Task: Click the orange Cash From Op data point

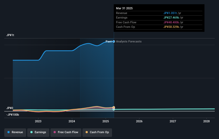Action: (114, 107)
